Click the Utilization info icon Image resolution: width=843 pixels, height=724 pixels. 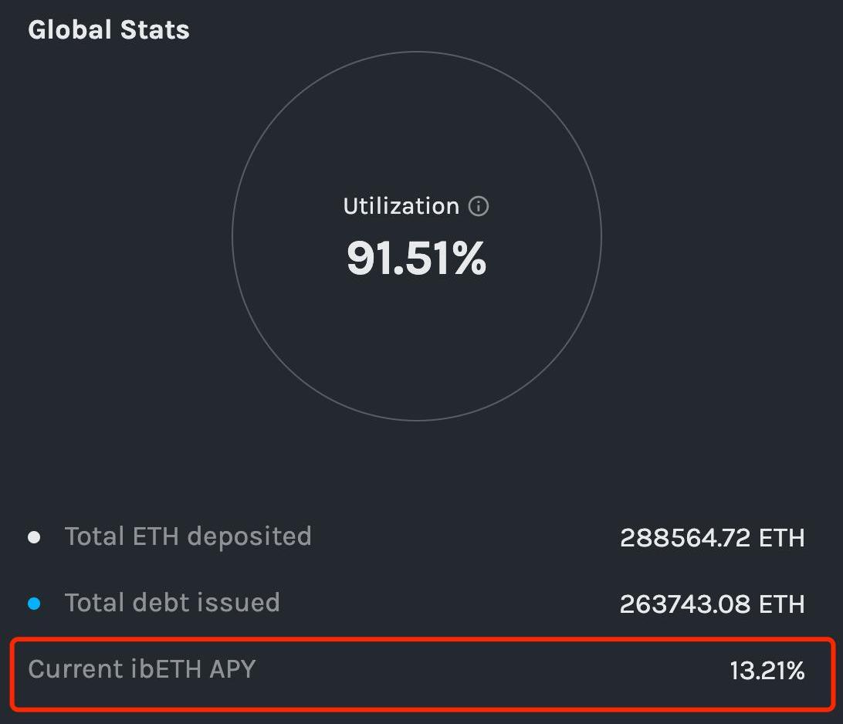tap(478, 206)
